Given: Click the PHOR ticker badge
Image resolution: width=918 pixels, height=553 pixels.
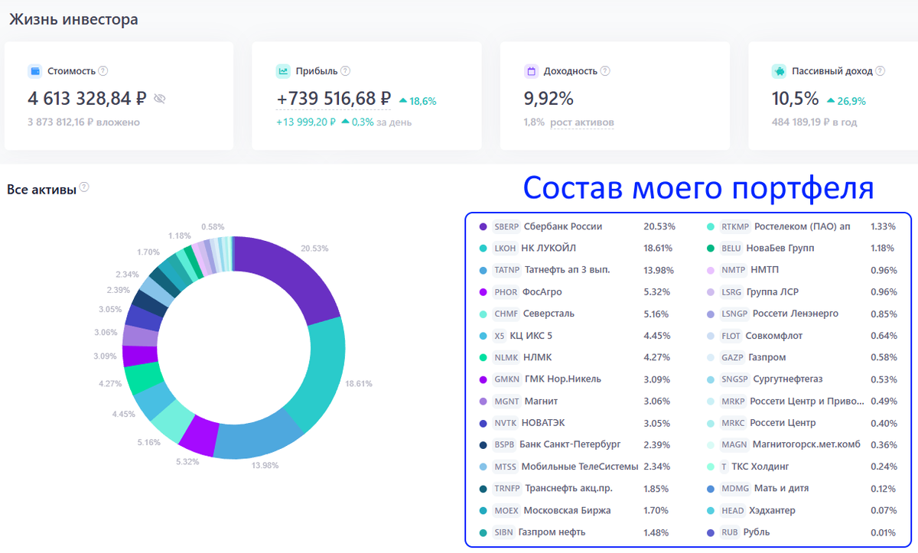Looking at the screenshot, I should pyautogui.click(x=506, y=291).
